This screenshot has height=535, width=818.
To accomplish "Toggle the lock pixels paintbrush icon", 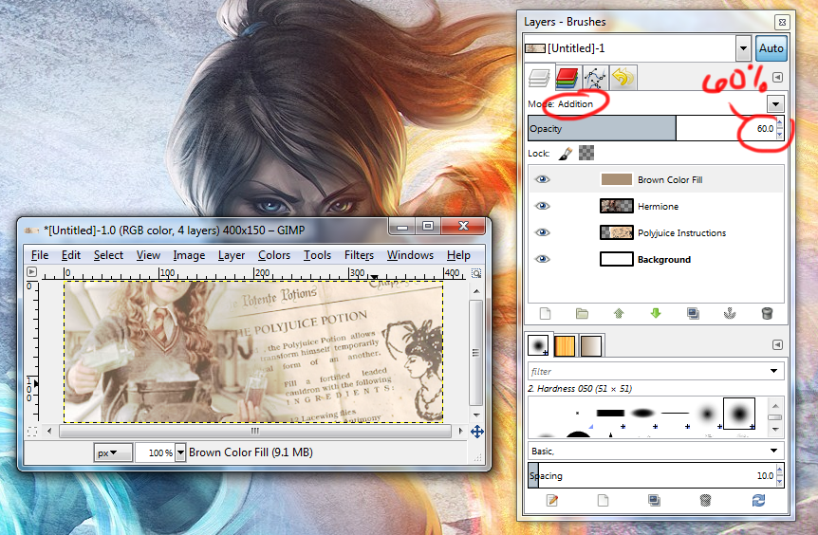I will [x=565, y=154].
